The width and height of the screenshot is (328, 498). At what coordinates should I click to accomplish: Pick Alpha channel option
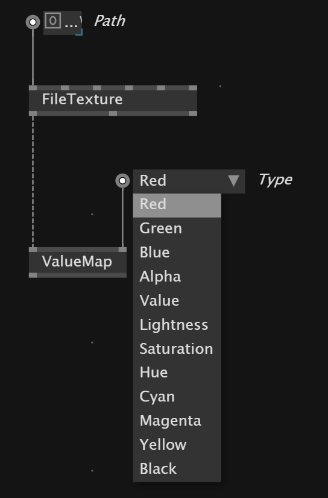point(177,277)
